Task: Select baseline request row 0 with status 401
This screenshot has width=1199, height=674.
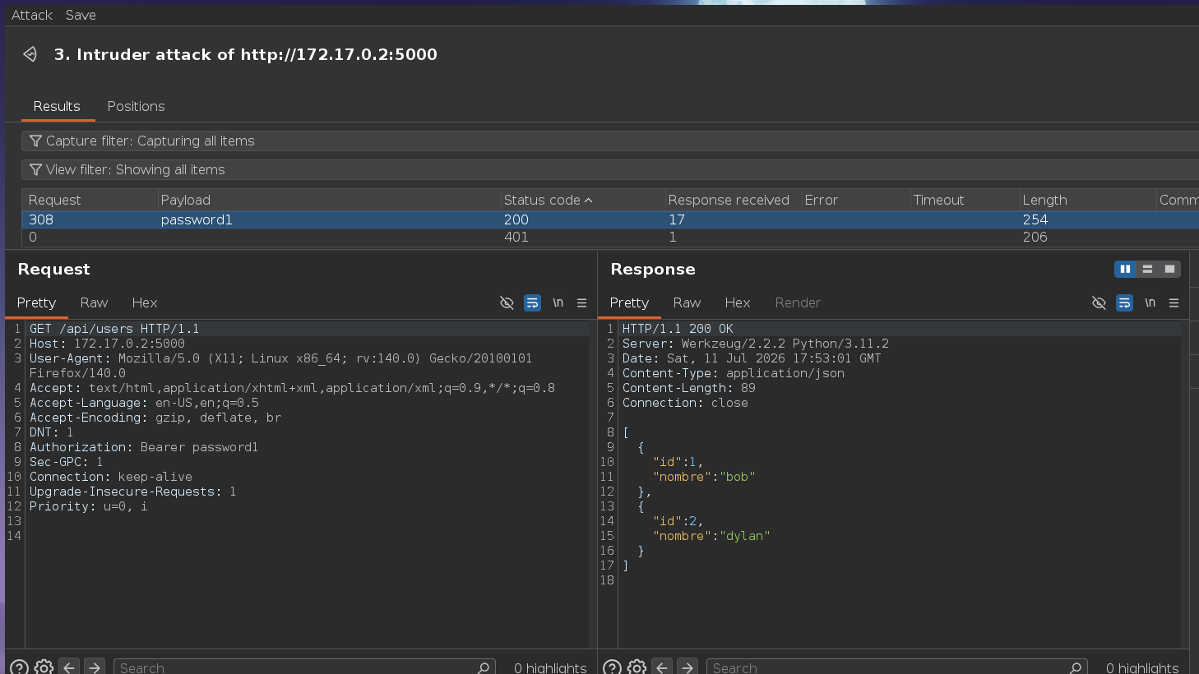Action: point(609,237)
